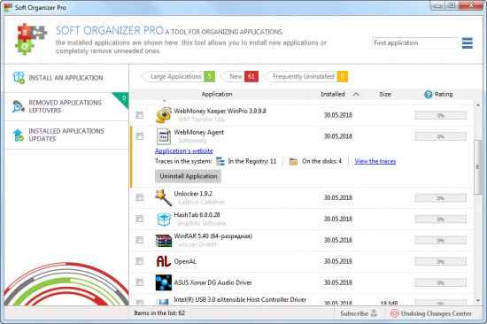Click the Undoing Changes Center lifebuoy icon

[x=394, y=313]
